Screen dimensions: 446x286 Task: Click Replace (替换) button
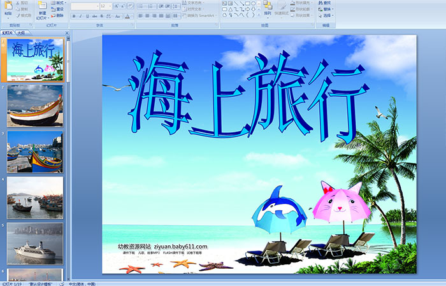(x=324, y=9)
